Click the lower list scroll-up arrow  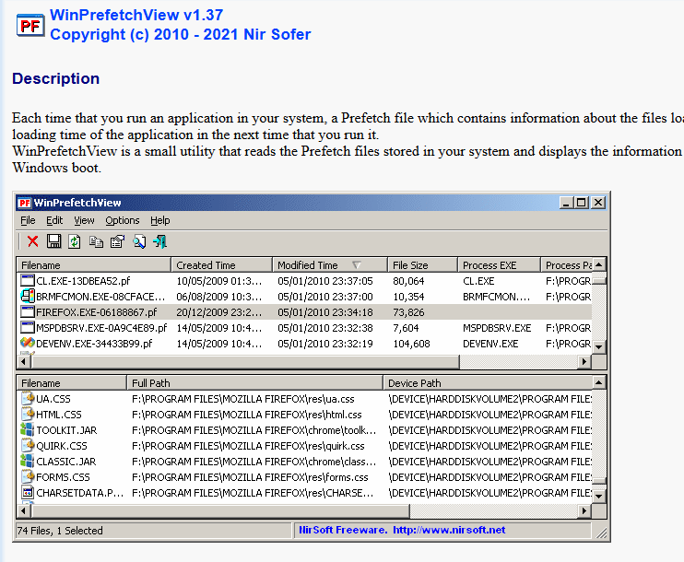[599, 383]
